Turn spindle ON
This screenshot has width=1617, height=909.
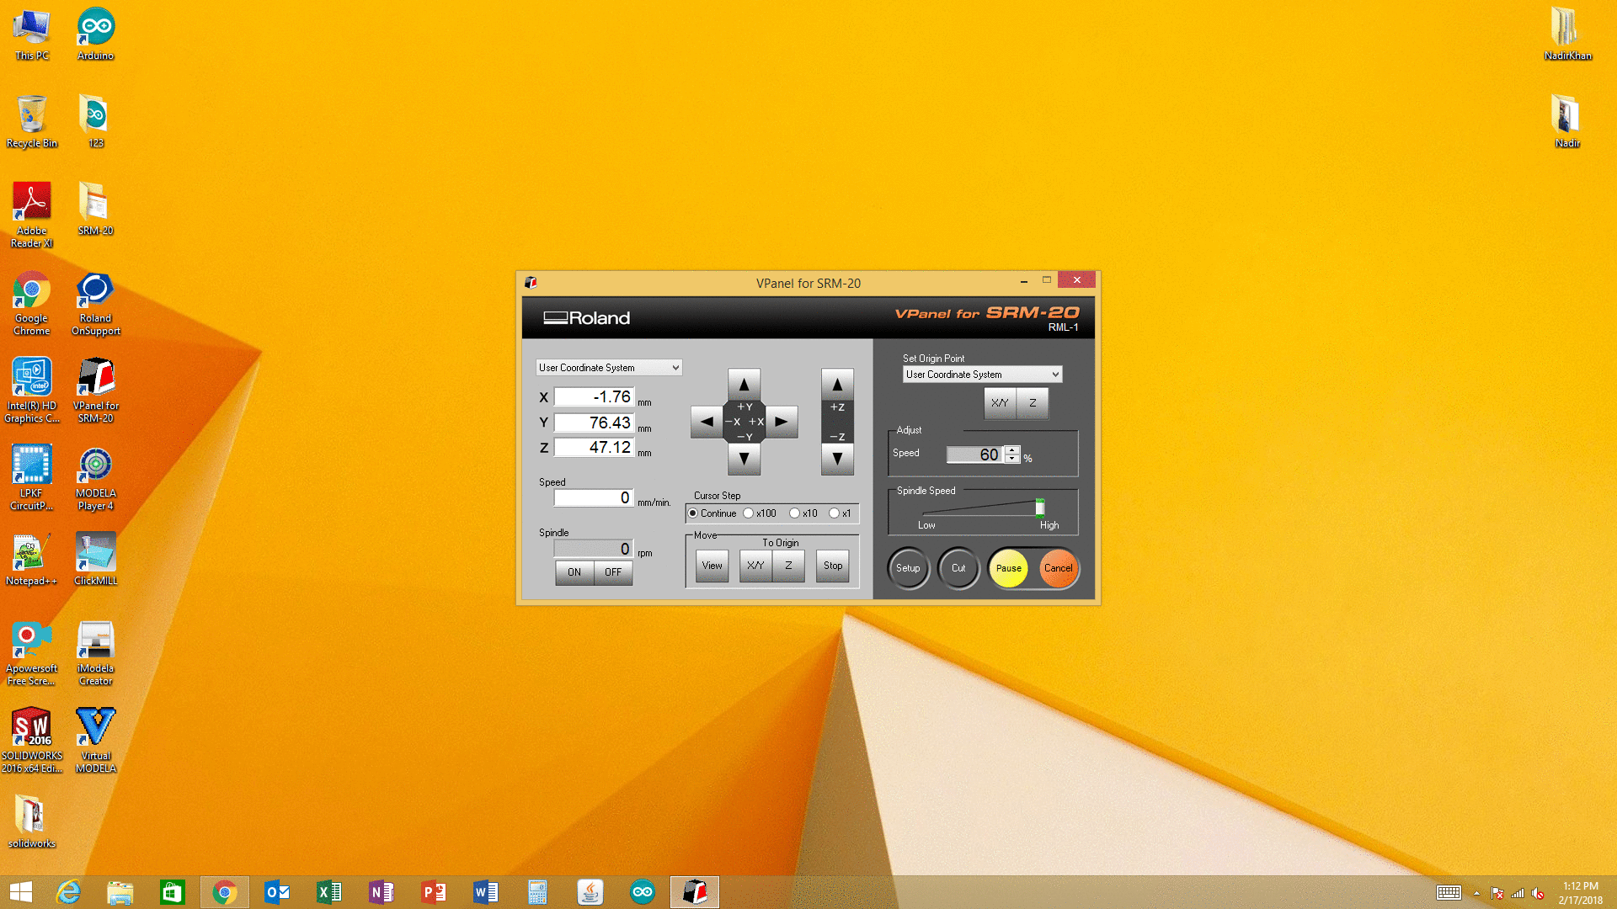click(x=574, y=572)
